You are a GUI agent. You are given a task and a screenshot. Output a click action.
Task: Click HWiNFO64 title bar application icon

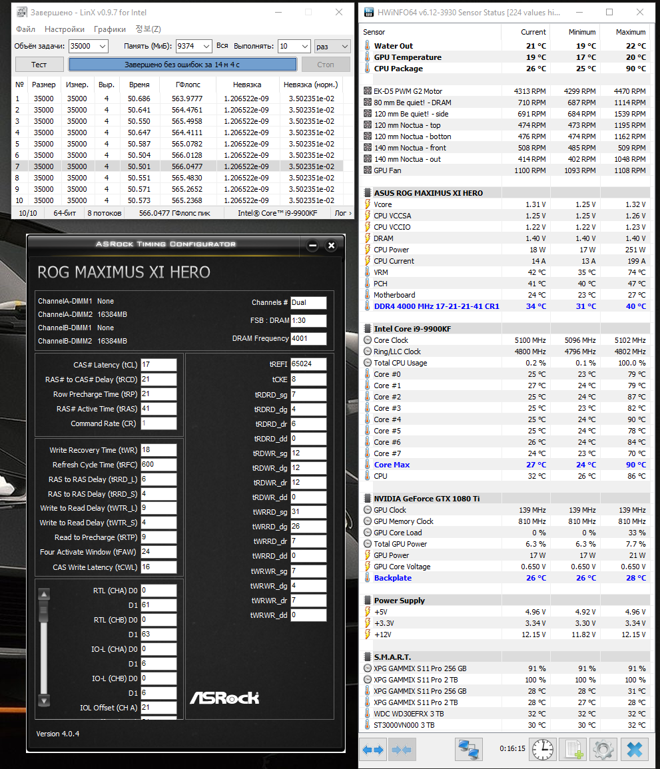[368, 12]
